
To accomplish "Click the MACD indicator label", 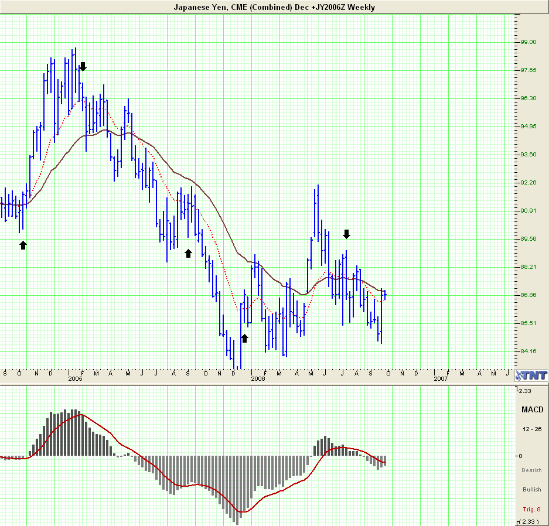I will click(x=532, y=410).
